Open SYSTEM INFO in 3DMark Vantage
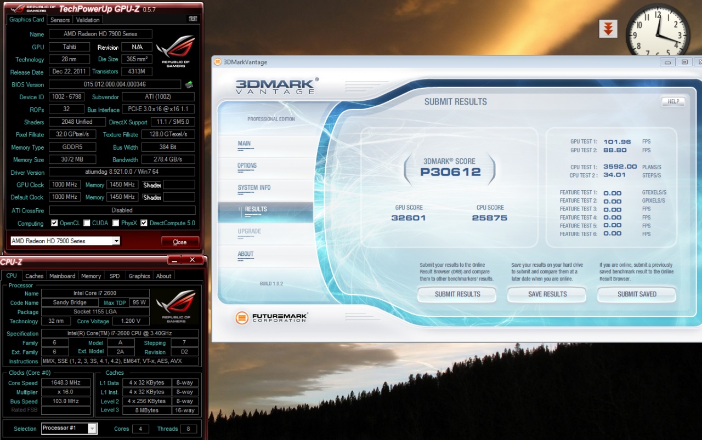Screen dimensions: 702x440 254,187
